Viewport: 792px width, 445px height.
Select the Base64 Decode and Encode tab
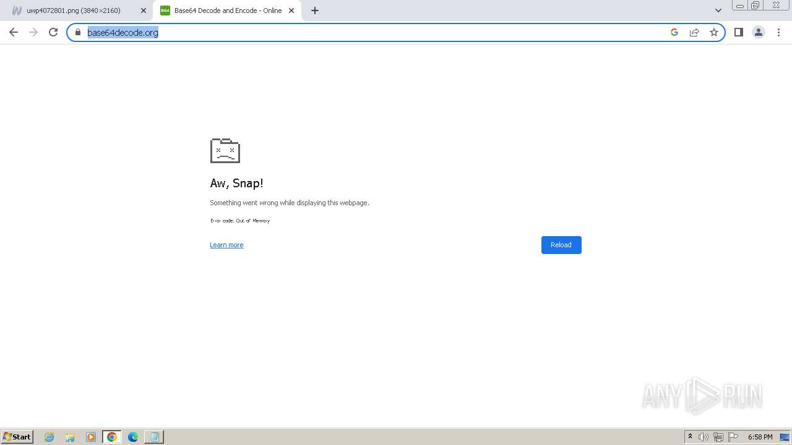pyautogui.click(x=228, y=11)
